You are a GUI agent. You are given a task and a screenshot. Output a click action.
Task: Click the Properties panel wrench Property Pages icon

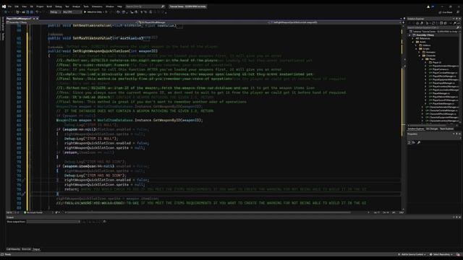click(x=419, y=142)
